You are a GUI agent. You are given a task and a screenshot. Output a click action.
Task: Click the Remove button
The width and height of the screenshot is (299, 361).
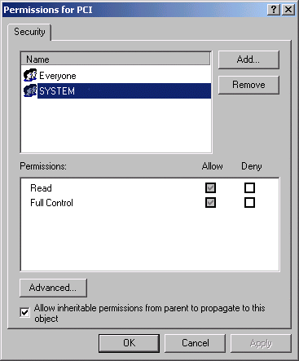pos(248,85)
